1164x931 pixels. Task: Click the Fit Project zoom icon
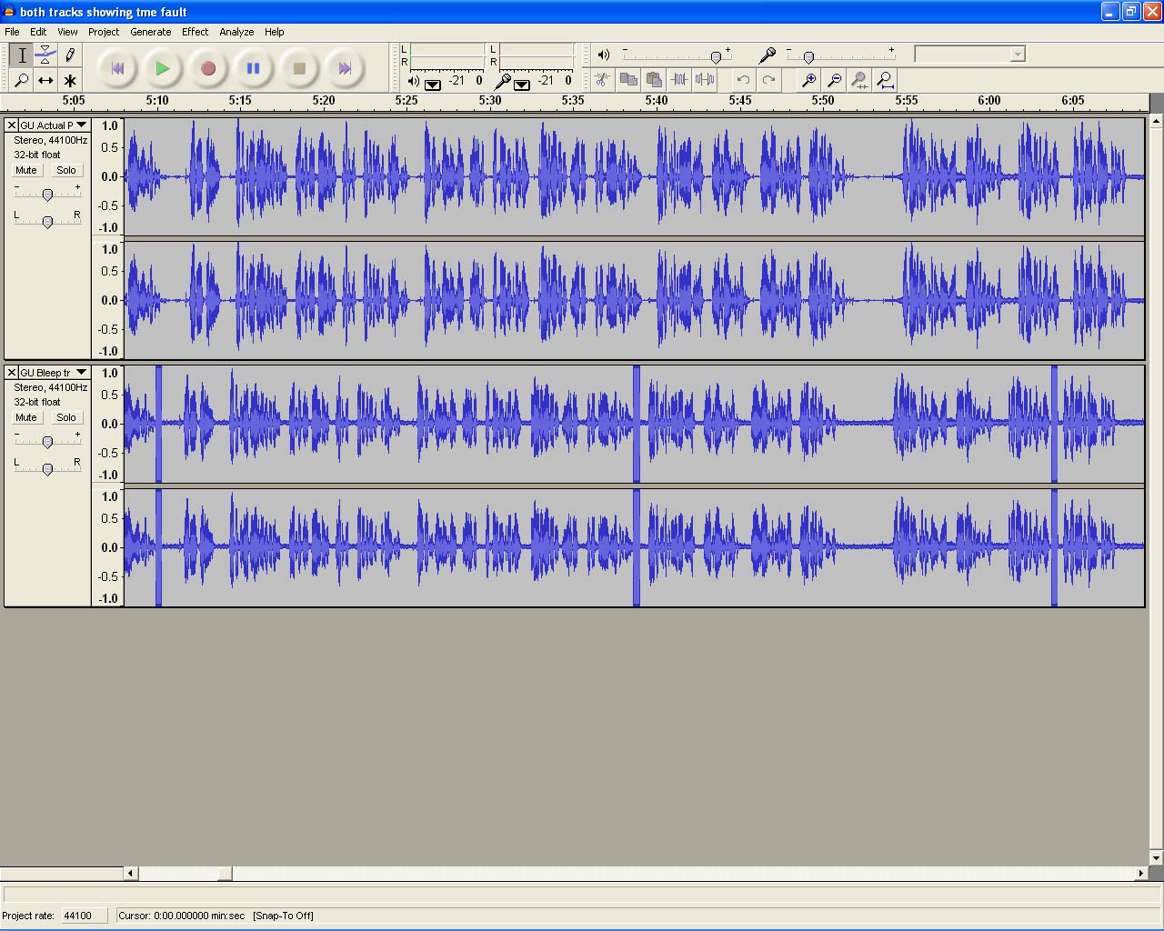coord(885,80)
